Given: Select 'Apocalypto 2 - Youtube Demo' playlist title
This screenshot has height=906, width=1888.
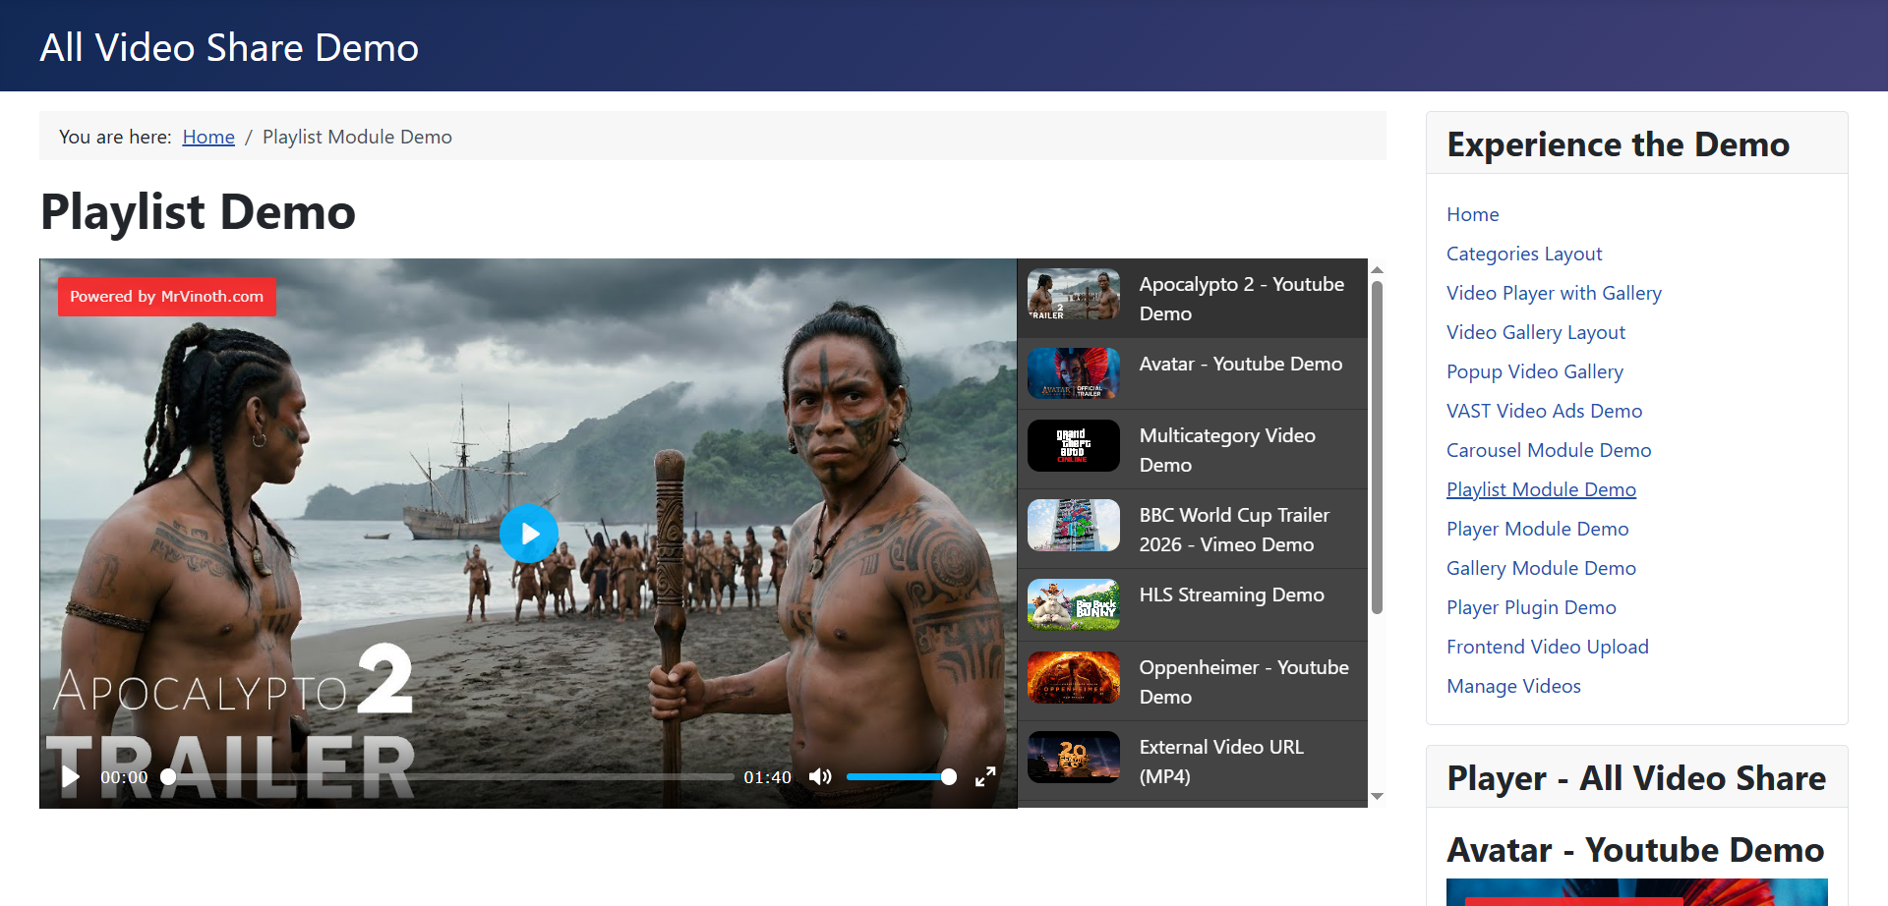Looking at the screenshot, I should point(1242,299).
